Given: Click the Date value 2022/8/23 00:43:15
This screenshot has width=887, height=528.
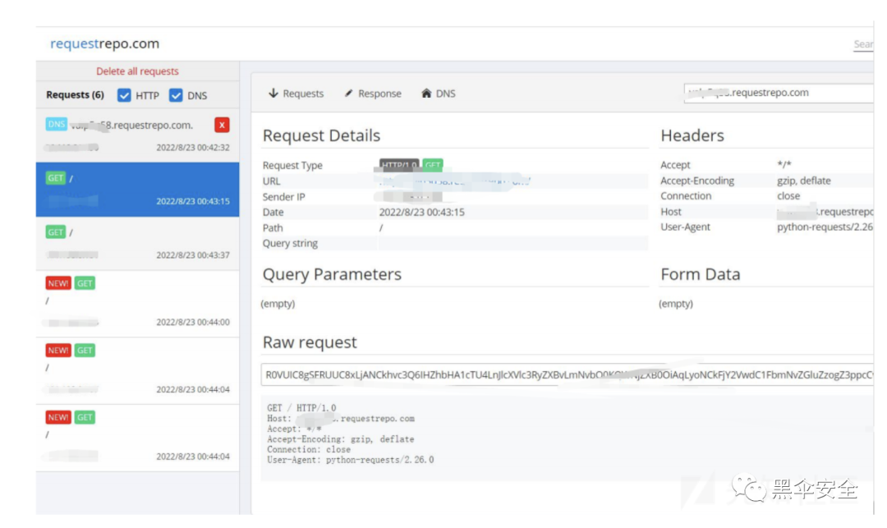Looking at the screenshot, I should [422, 212].
